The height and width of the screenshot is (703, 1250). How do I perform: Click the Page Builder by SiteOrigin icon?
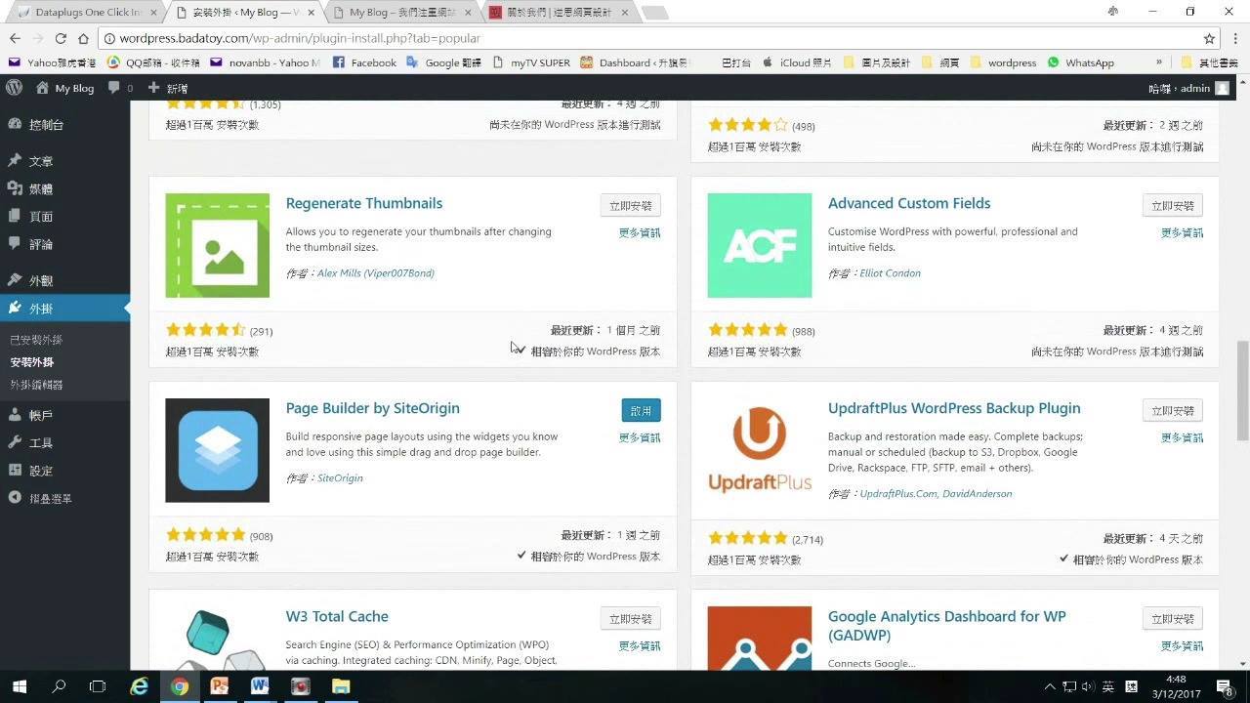pyautogui.click(x=218, y=450)
